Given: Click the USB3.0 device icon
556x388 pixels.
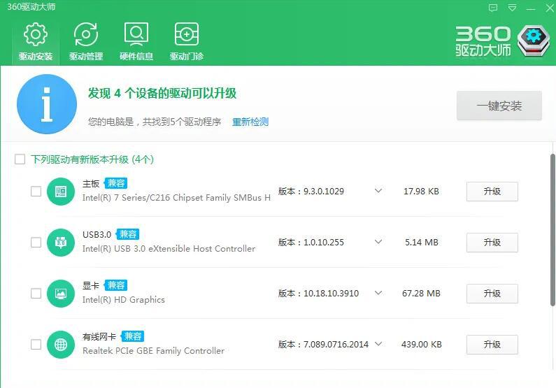Looking at the screenshot, I should tap(61, 243).
